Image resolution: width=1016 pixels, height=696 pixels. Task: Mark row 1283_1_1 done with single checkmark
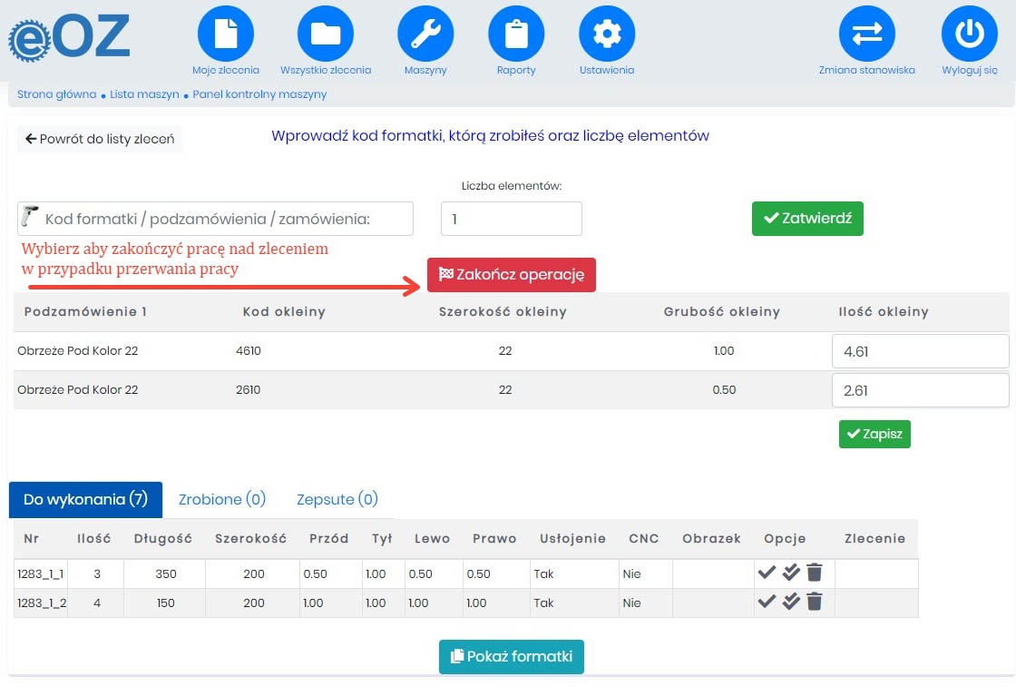767,573
